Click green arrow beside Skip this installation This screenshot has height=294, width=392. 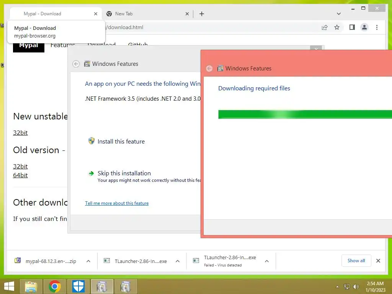[x=91, y=173]
